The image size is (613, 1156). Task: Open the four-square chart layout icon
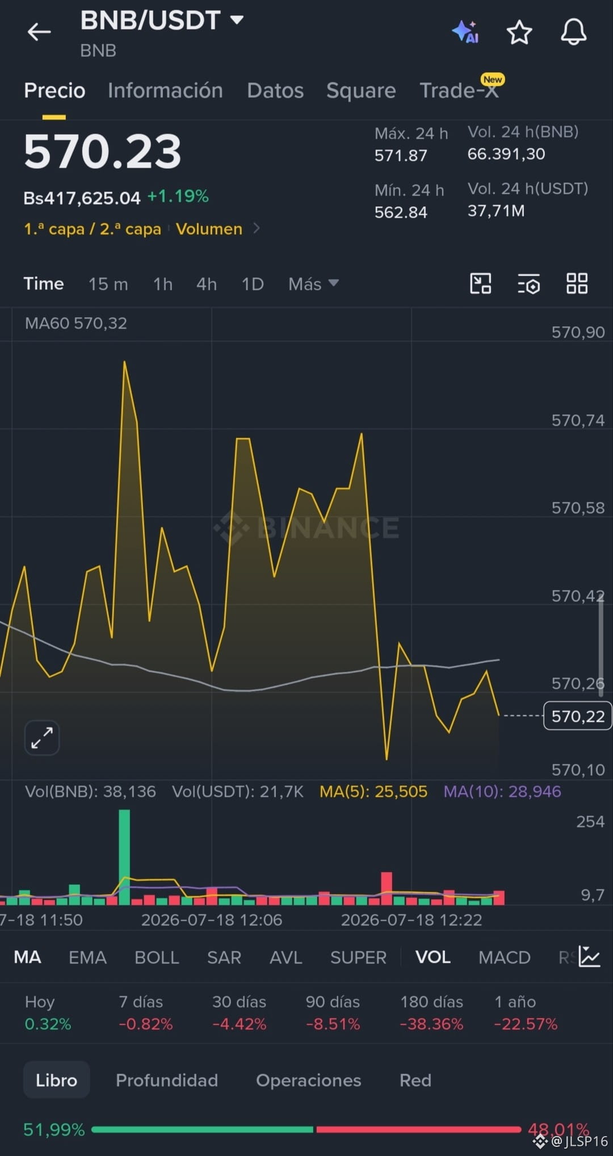tap(577, 283)
